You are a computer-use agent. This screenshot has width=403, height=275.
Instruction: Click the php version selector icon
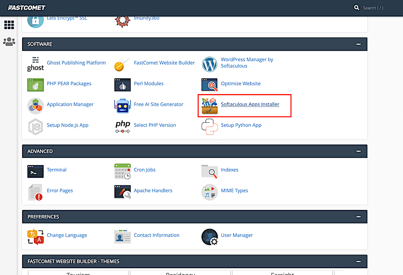pyautogui.click(x=123, y=126)
